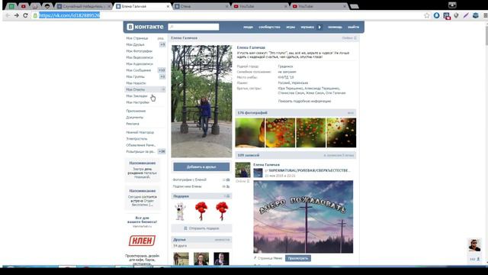The height and width of the screenshot is (275, 488).
Task: Click the 'Друзья' section header
Action: pyautogui.click(x=201, y=240)
